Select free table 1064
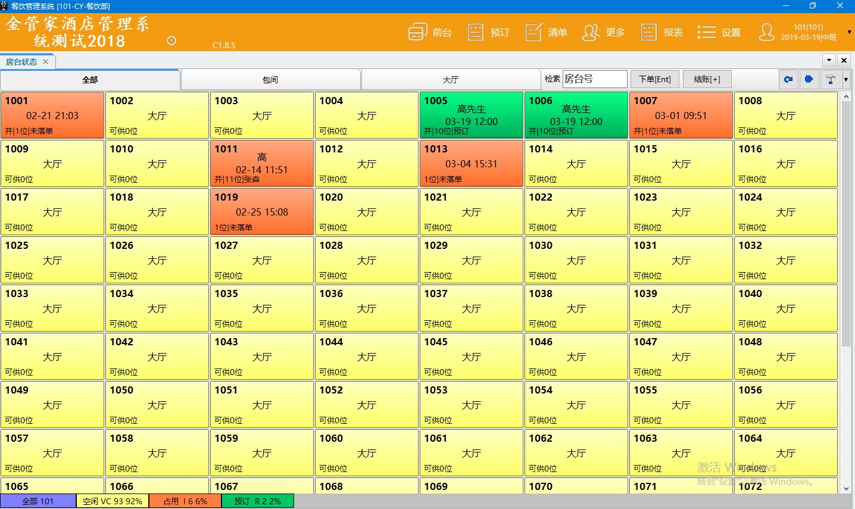Image resolution: width=855 pixels, height=509 pixels. (786, 453)
